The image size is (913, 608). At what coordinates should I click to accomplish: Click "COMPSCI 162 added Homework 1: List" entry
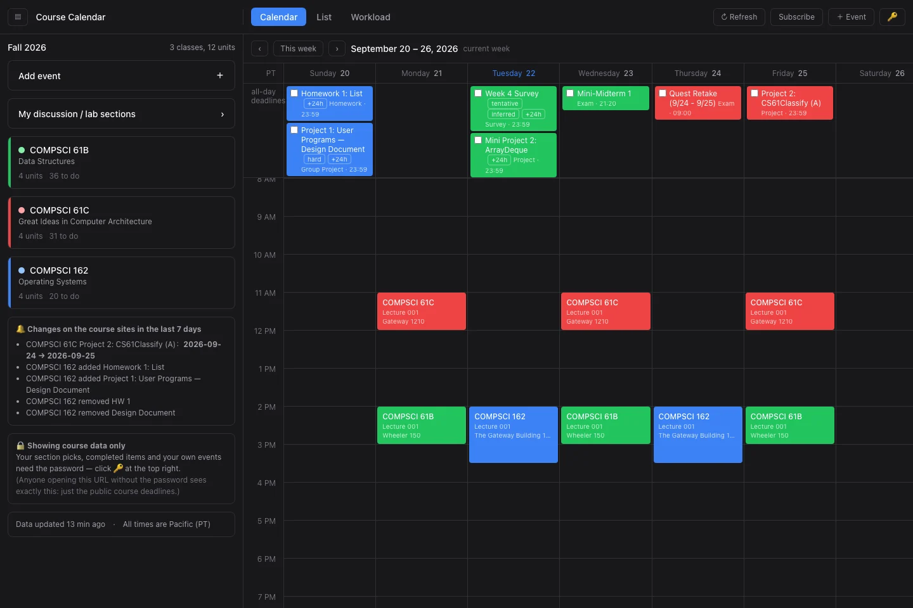[95, 367]
